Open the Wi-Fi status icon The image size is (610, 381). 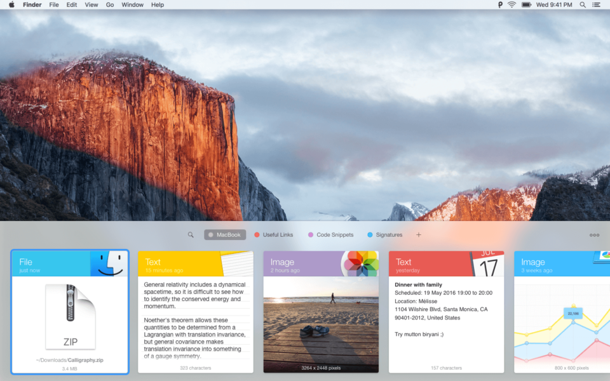[x=512, y=4]
